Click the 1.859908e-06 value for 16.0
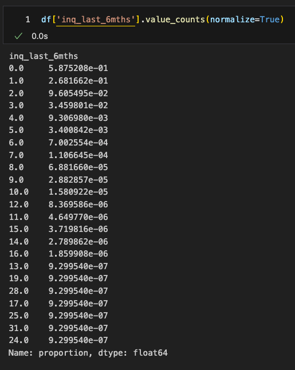295x370 pixels. pos(78,254)
